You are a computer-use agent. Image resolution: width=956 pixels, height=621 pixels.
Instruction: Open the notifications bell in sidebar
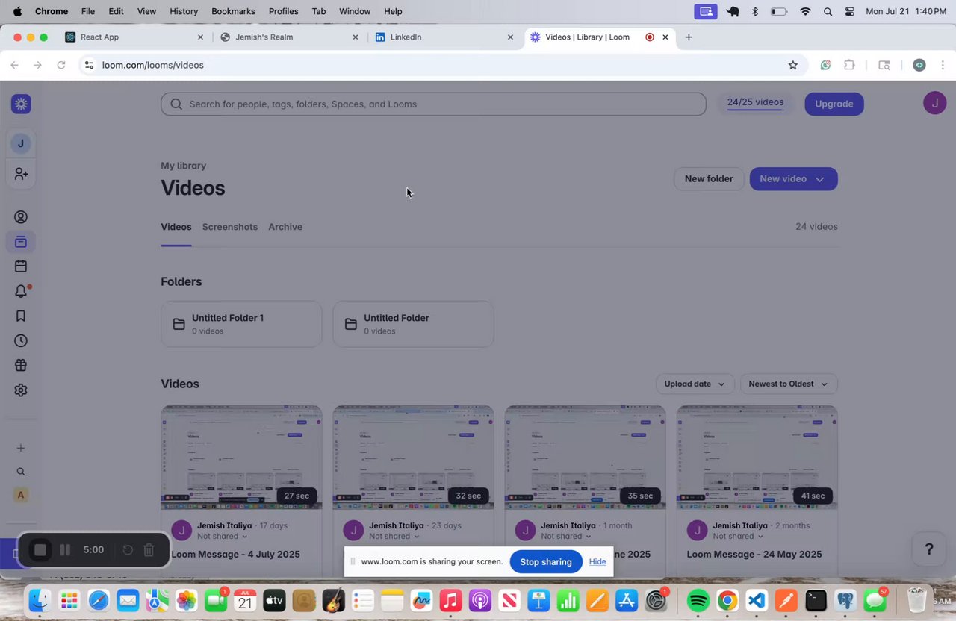[21, 291]
